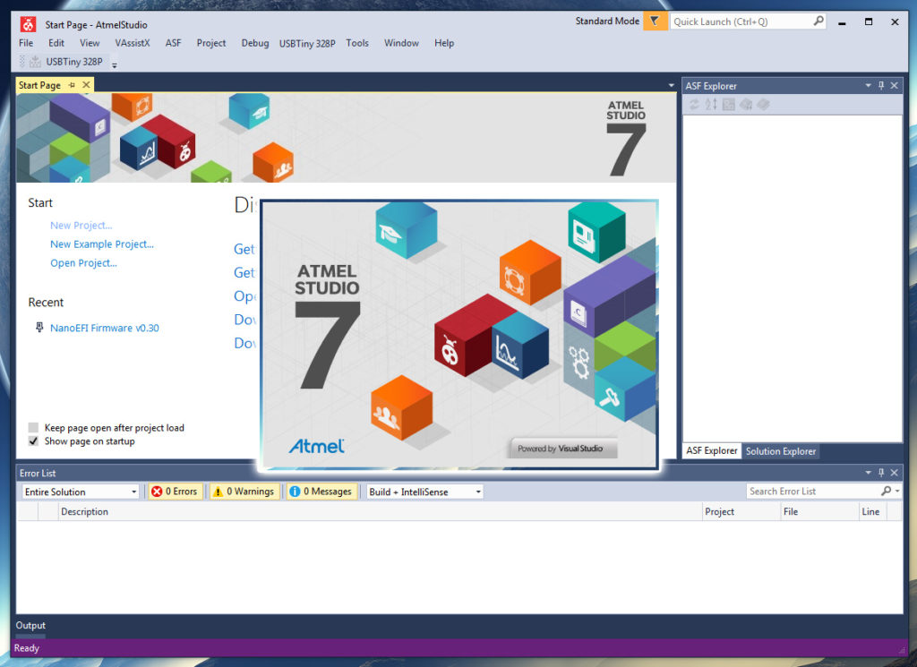The height and width of the screenshot is (667, 917).
Task: Toggle the 0 Errors filter
Action: pos(175,492)
